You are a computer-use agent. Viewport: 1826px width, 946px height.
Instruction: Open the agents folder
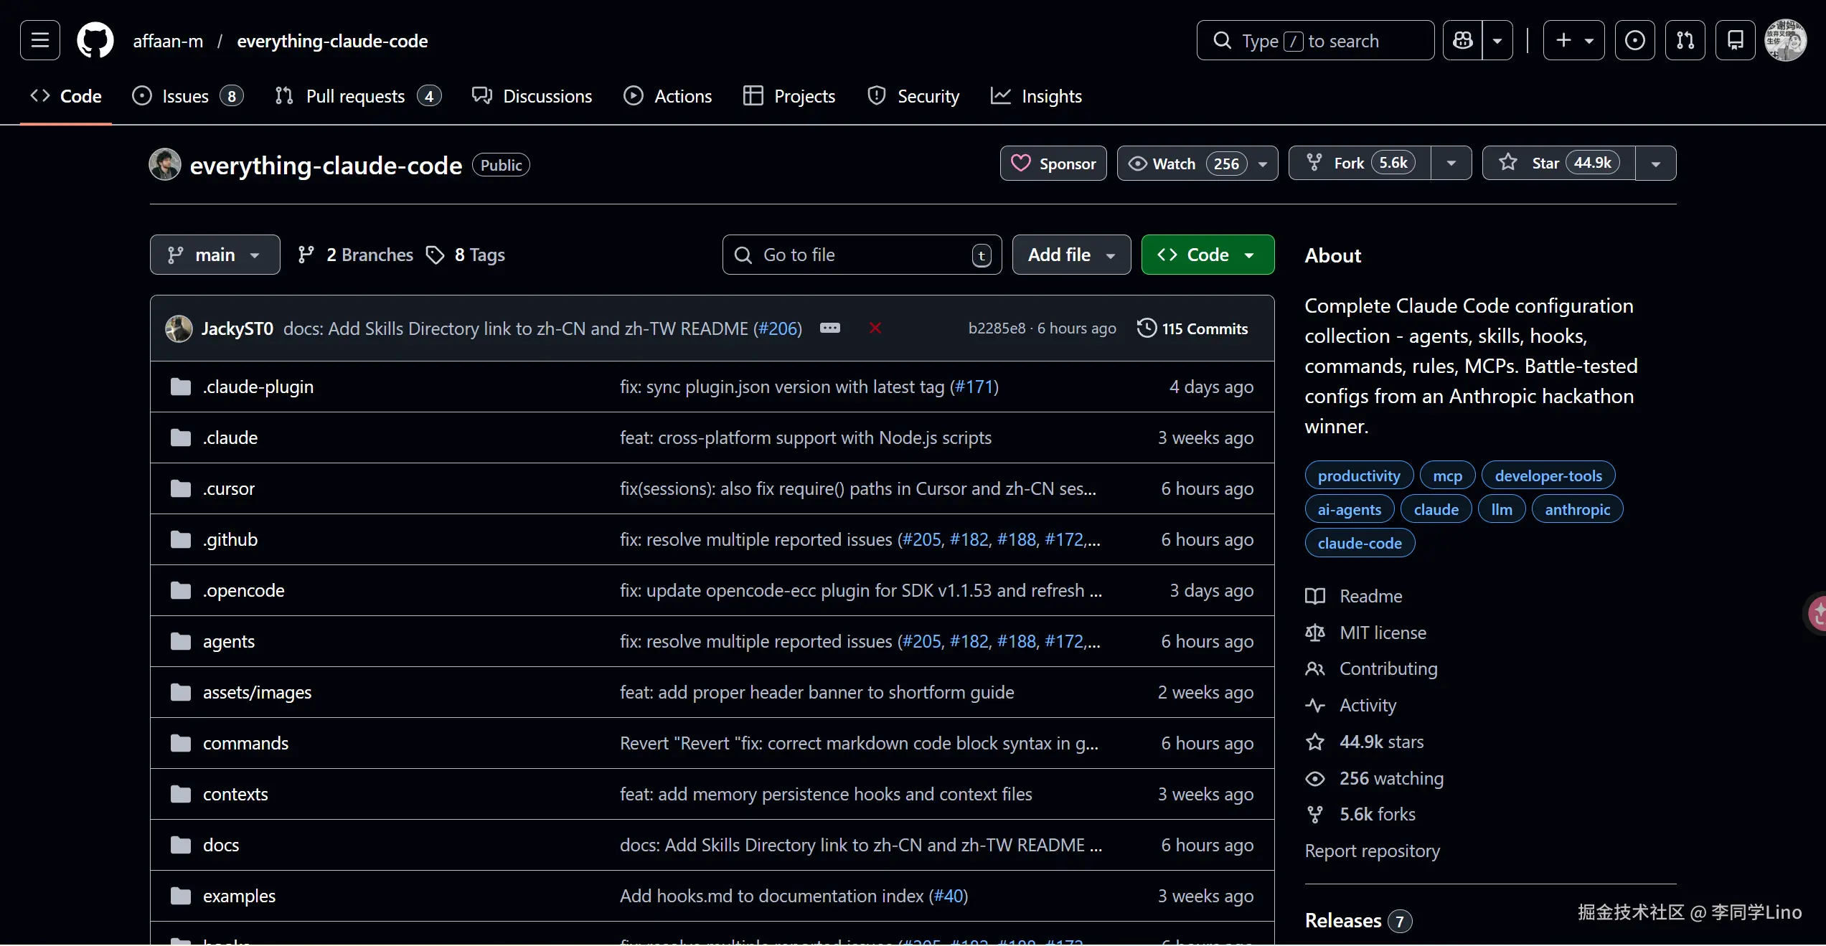coord(228,641)
